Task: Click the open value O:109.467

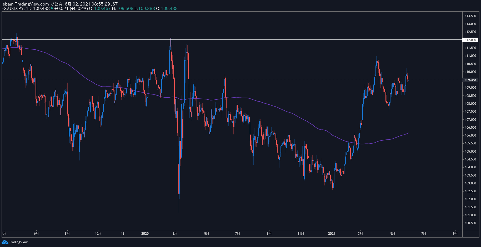Action: pyautogui.click(x=100, y=8)
